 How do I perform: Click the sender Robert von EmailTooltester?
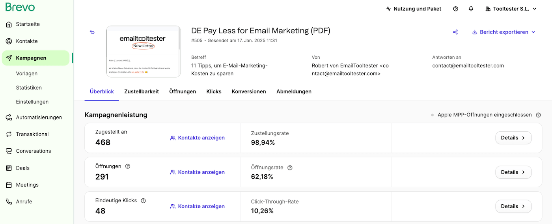[x=350, y=70]
